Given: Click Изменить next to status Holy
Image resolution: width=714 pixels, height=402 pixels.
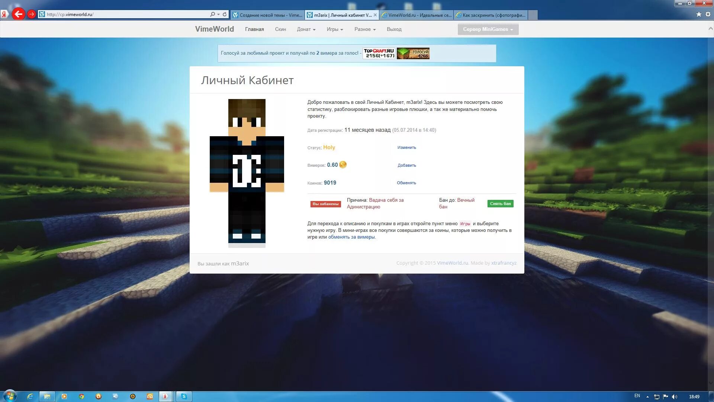Looking at the screenshot, I should (x=406, y=148).
